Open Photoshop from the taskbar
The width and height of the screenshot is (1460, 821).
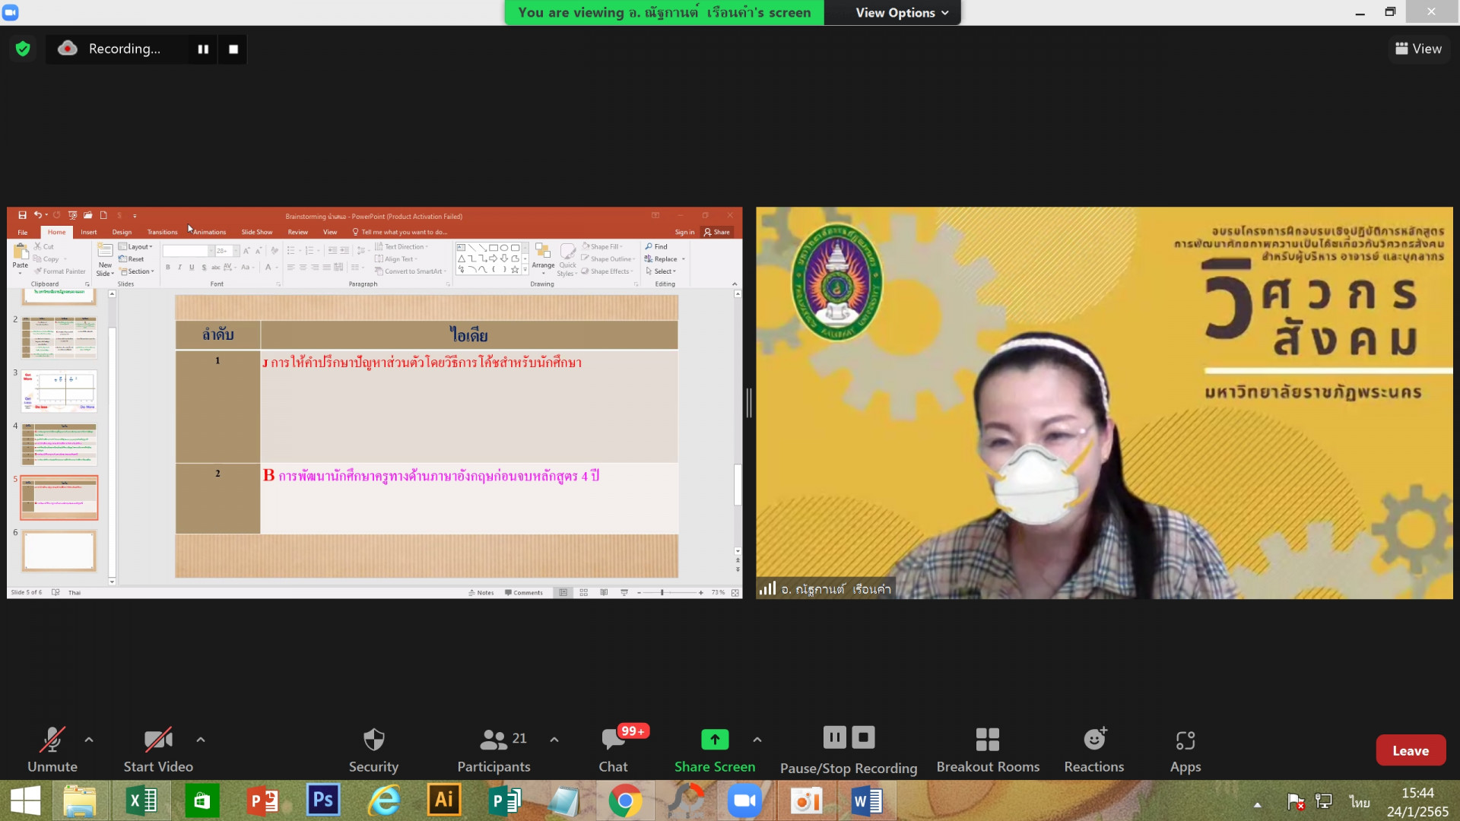(x=322, y=801)
